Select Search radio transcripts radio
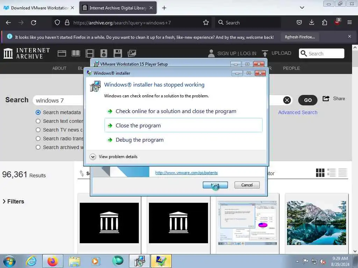 (x=38, y=139)
